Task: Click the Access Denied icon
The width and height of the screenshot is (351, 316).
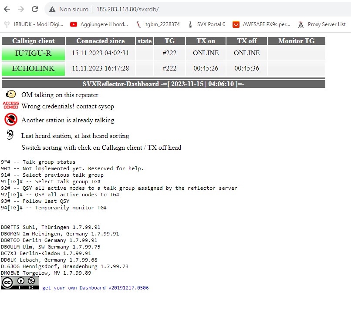Action: (x=11, y=105)
